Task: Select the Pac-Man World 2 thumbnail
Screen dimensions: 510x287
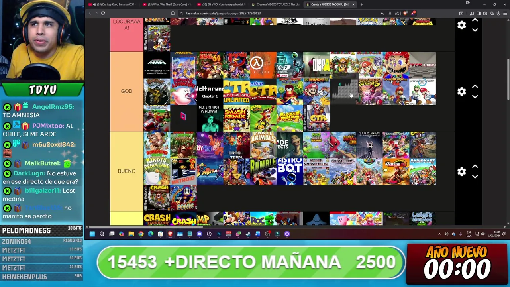Action: click(x=290, y=118)
